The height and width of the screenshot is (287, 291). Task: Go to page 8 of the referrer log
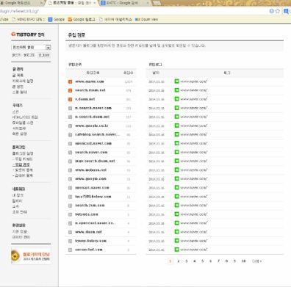click(226, 261)
